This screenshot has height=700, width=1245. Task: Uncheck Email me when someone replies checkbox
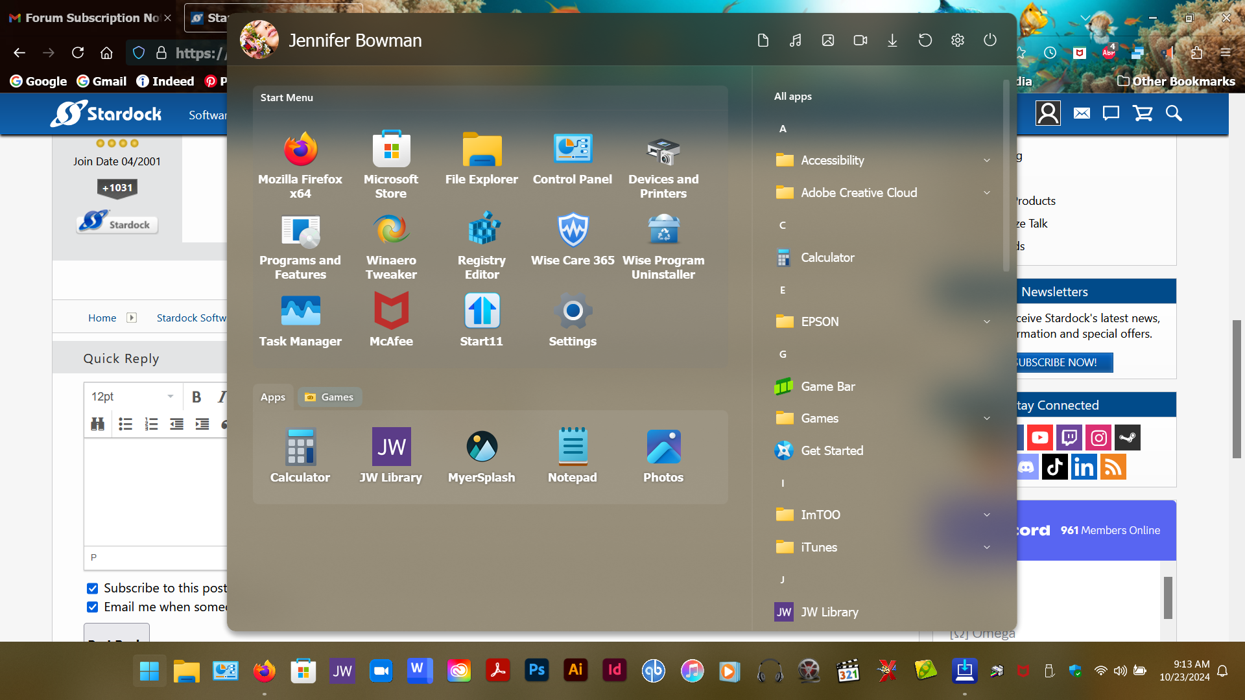[93, 607]
